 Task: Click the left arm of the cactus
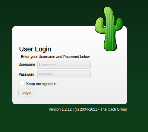pyautogui.click(x=100, y=25)
